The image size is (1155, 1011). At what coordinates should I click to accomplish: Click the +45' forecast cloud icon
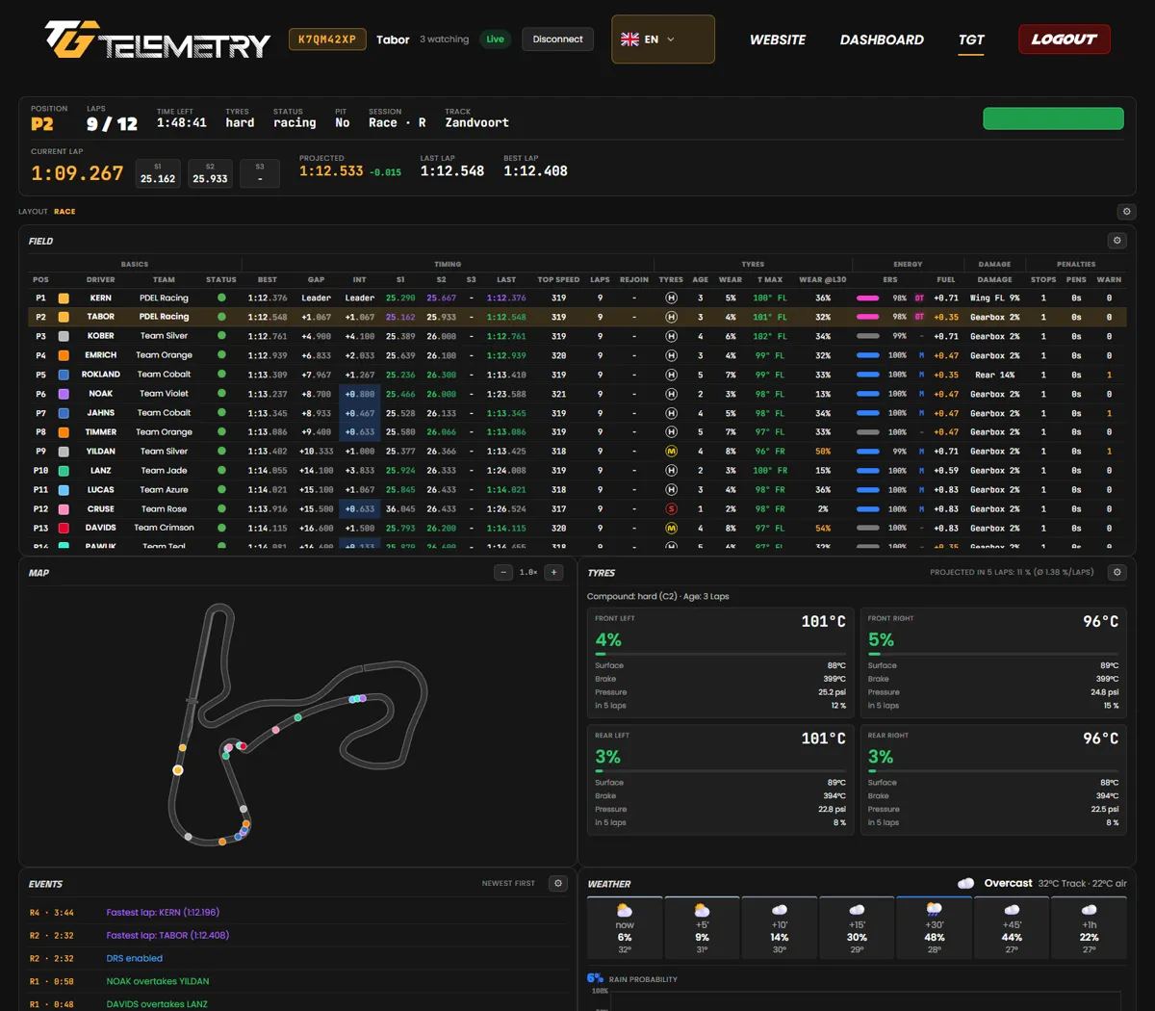[x=1012, y=910]
